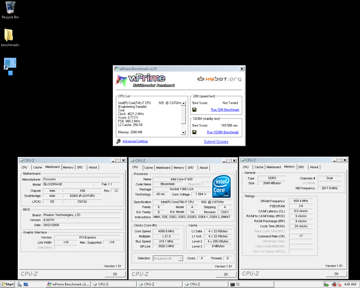
Task: Click CPU-Z Mainboard window title icon
Action: pyautogui.click(x=21, y=160)
